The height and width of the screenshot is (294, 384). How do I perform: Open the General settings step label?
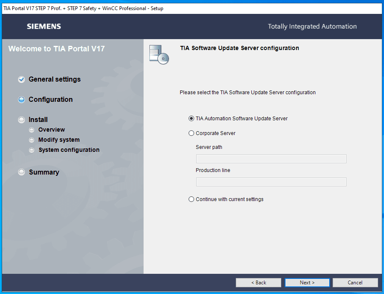55,79
